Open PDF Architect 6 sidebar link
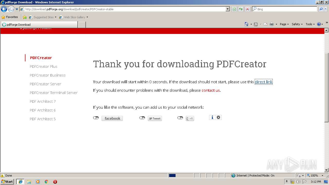 (x=43, y=110)
